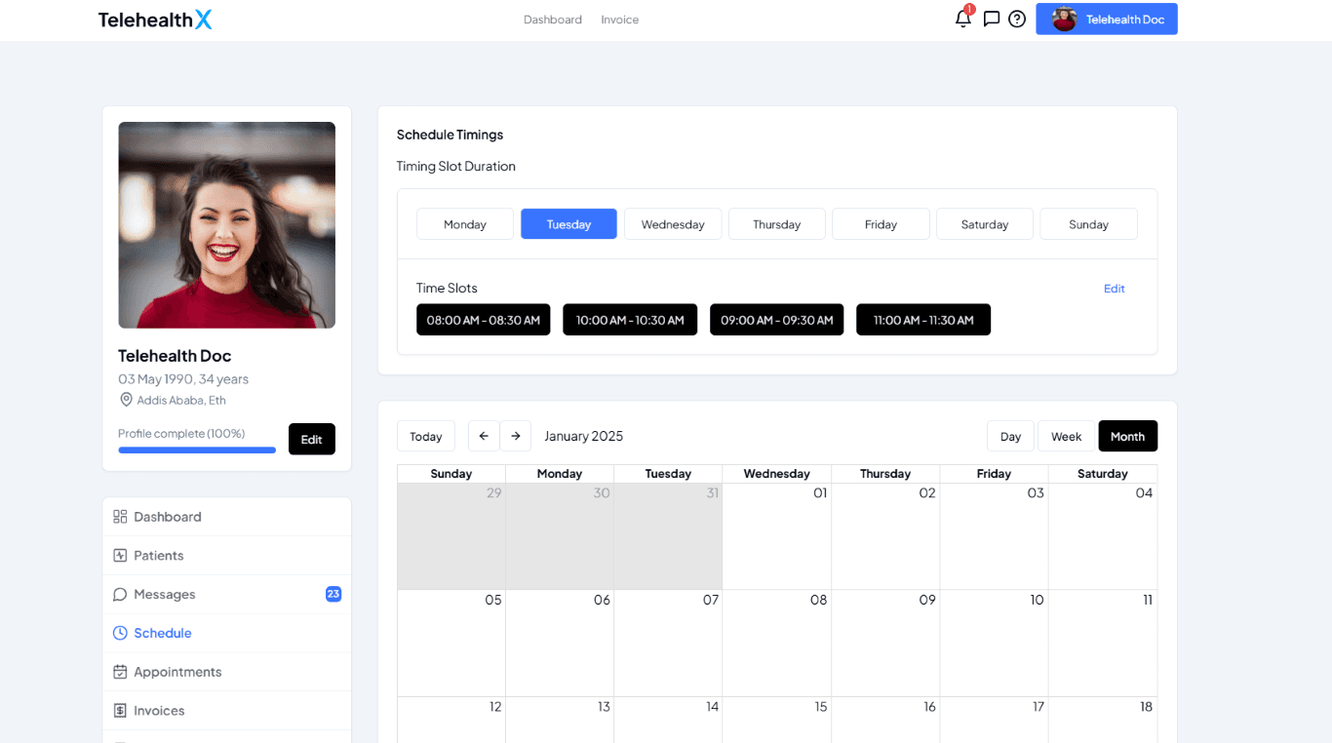Select the 11:00 AM - 11:30 AM slot
This screenshot has height=743, width=1332.
pos(923,320)
